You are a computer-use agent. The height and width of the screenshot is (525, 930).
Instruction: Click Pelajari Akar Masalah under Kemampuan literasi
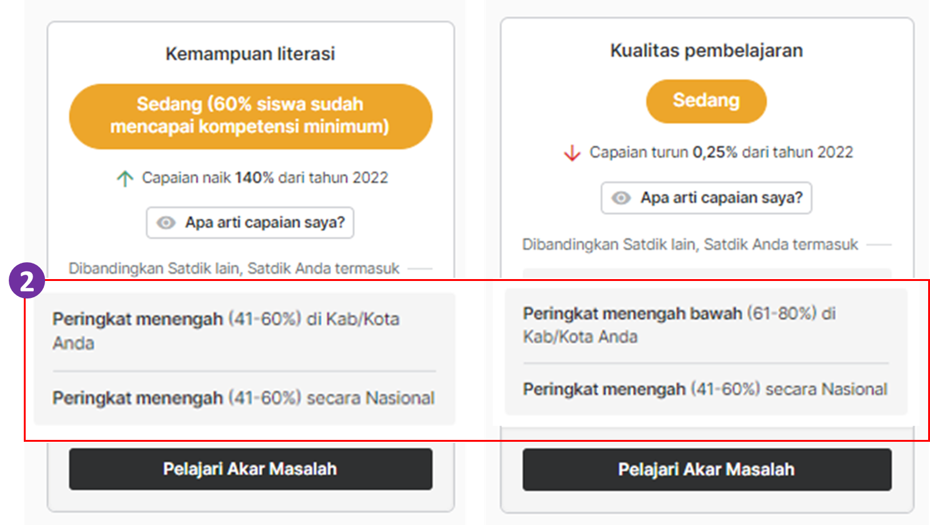click(250, 469)
